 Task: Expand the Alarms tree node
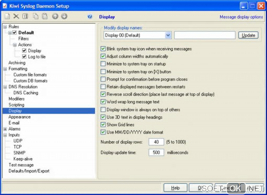[5, 129]
